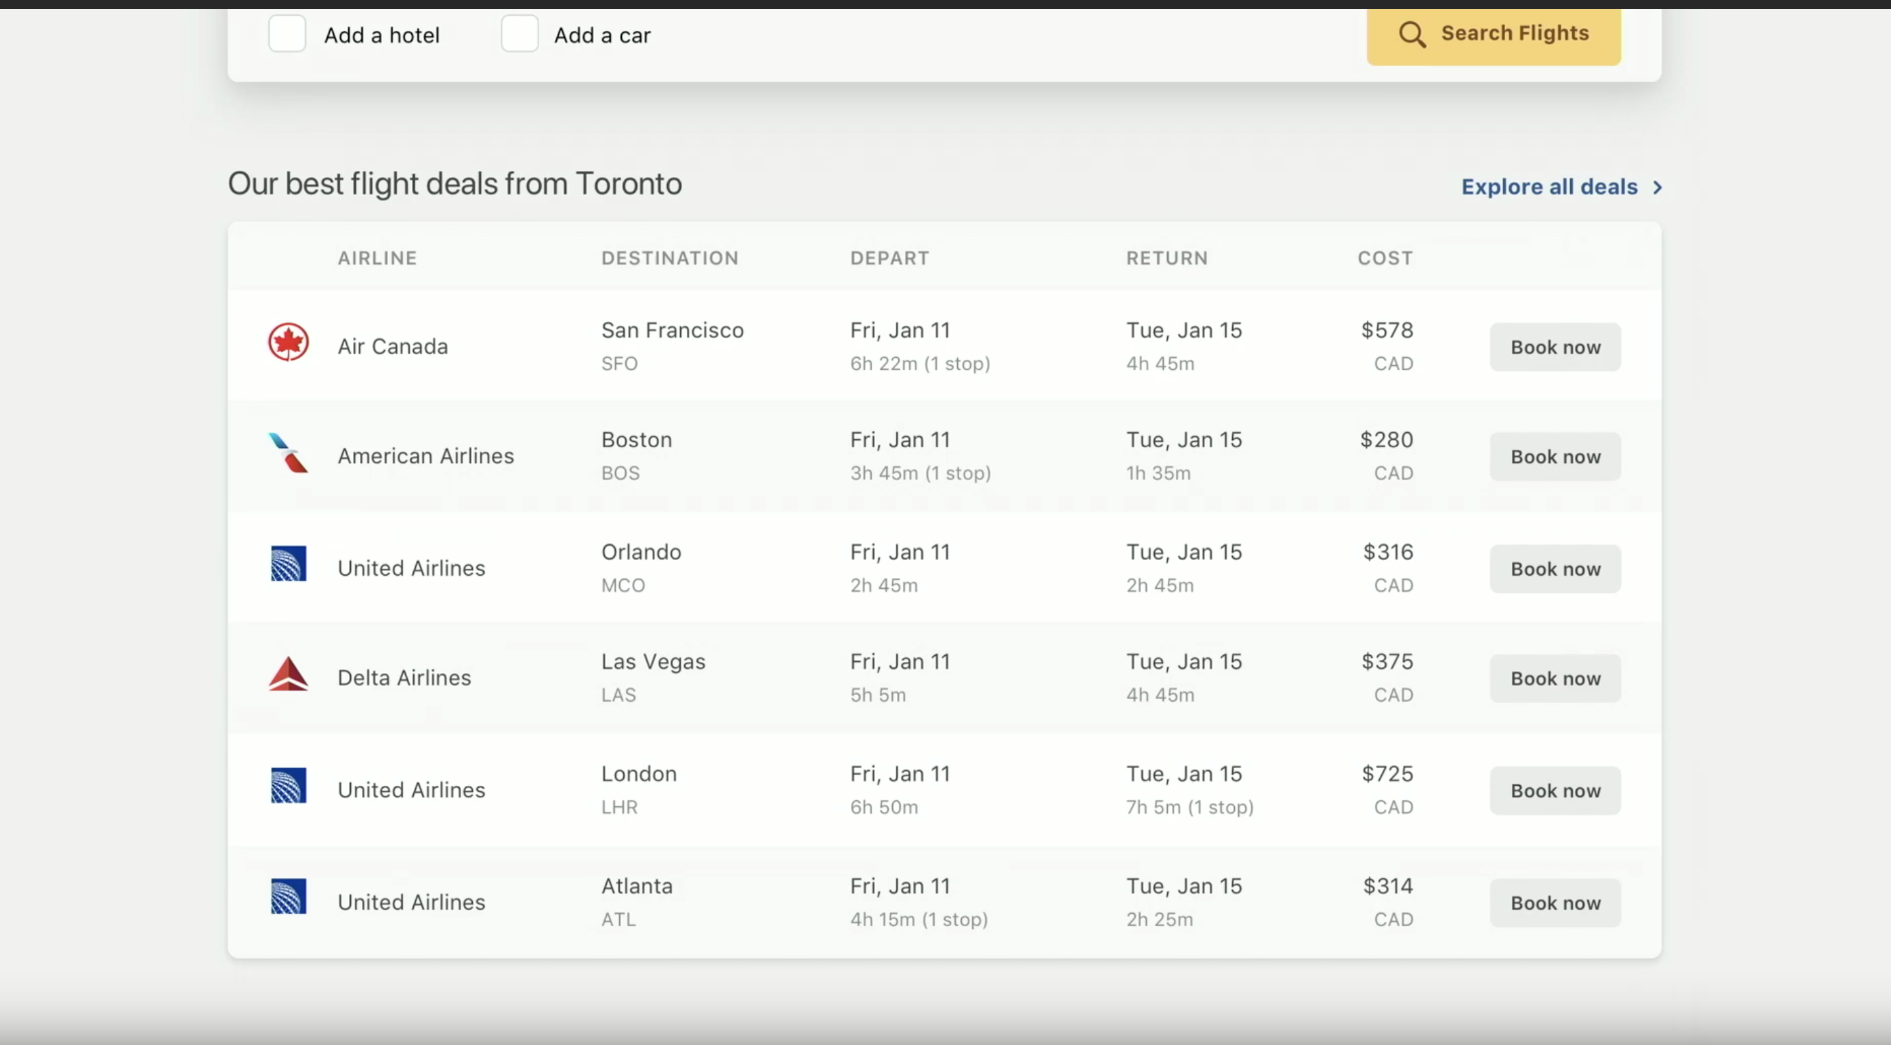Click the Delta Airlines triangle logo
Image resolution: width=1891 pixels, height=1045 pixels.
288,674
